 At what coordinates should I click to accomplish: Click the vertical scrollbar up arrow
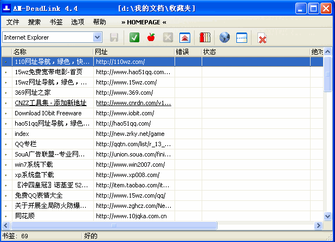pos(327,51)
